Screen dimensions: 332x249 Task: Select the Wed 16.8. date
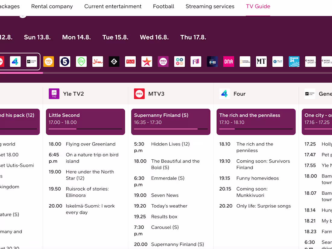(x=154, y=37)
